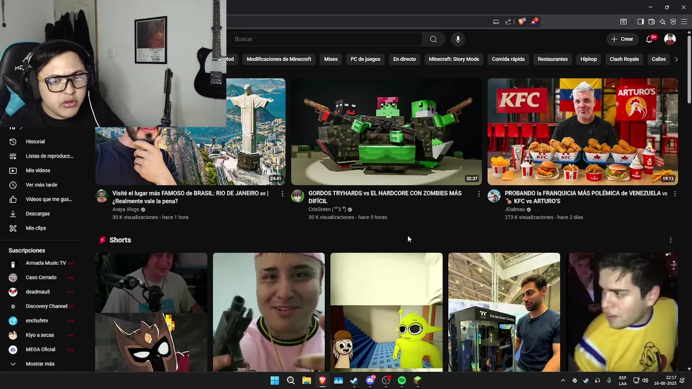Click the tab search icon in toolbar
This screenshot has width=692, height=389.
click(x=623, y=22)
